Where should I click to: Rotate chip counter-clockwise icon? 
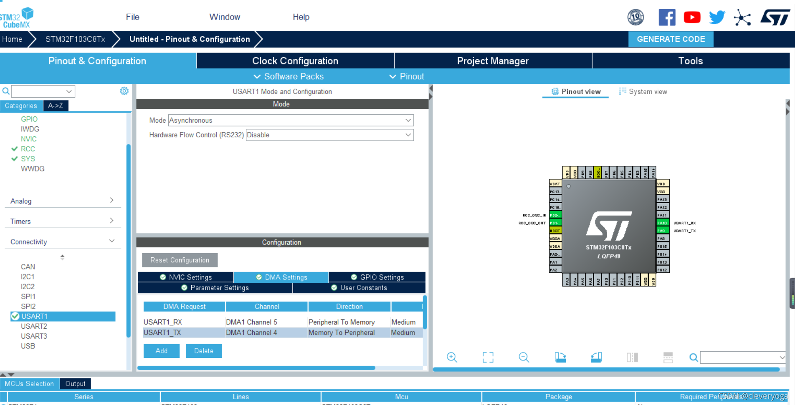(596, 357)
